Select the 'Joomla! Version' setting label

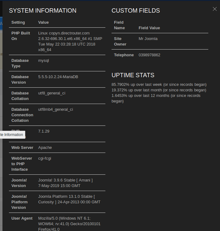coord(19,183)
